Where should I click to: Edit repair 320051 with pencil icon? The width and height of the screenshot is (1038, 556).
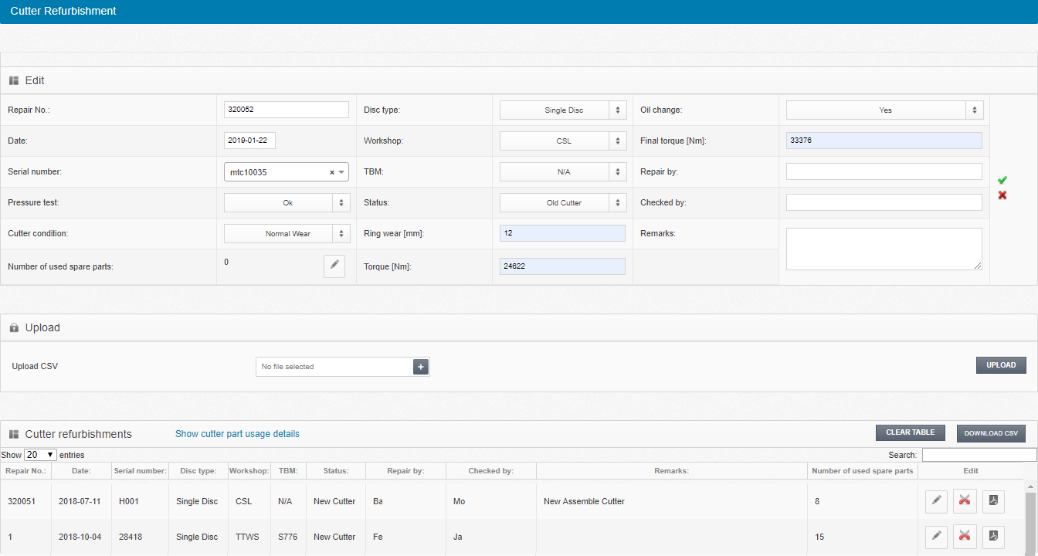(936, 501)
